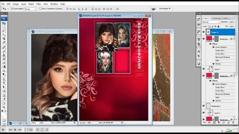Viewport: 239px width, 134px height.
Task: Select the Eyedropper tool
Action: [4, 99]
